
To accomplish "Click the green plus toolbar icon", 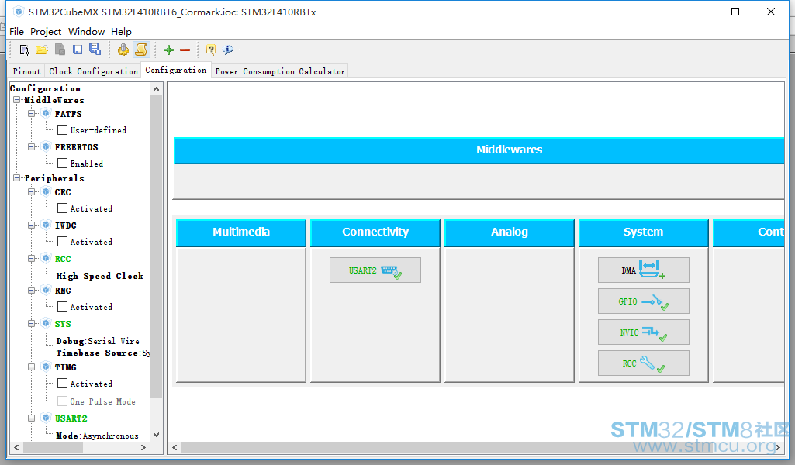I will tap(169, 50).
